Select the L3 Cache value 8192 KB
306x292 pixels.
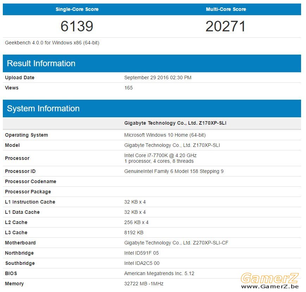click(134, 232)
